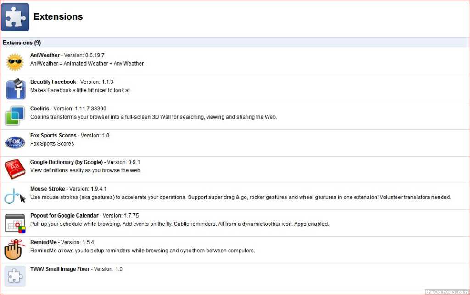Click the Mouse Stroke extension name
Image resolution: width=470 pixels, height=295 pixels.
[x=47, y=189]
